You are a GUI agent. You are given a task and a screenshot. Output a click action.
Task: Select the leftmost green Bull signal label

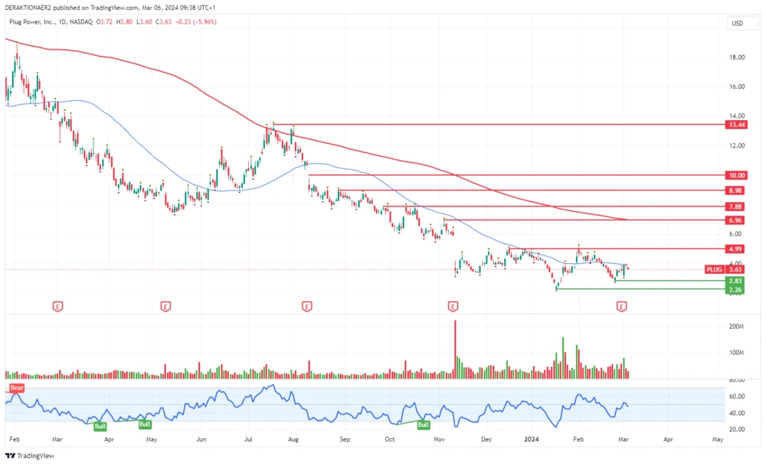point(100,426)
